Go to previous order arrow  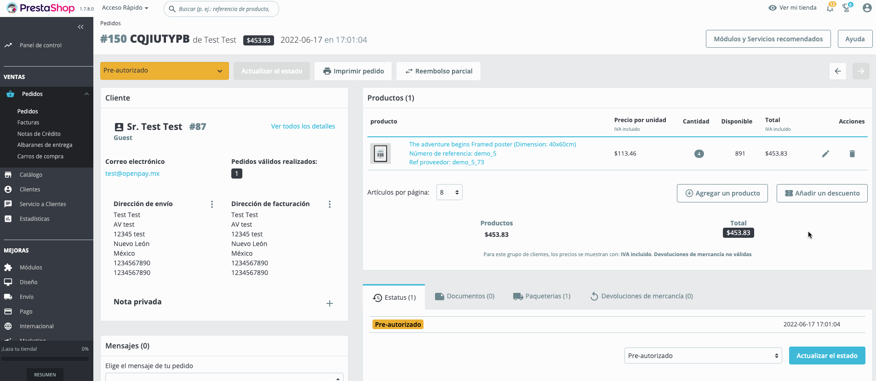838,71
